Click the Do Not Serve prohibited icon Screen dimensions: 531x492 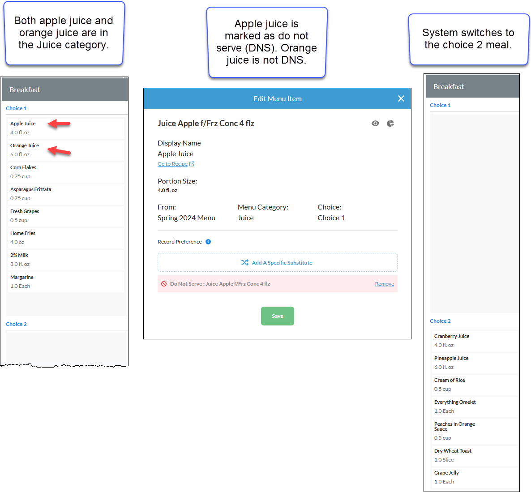[164, 284]
